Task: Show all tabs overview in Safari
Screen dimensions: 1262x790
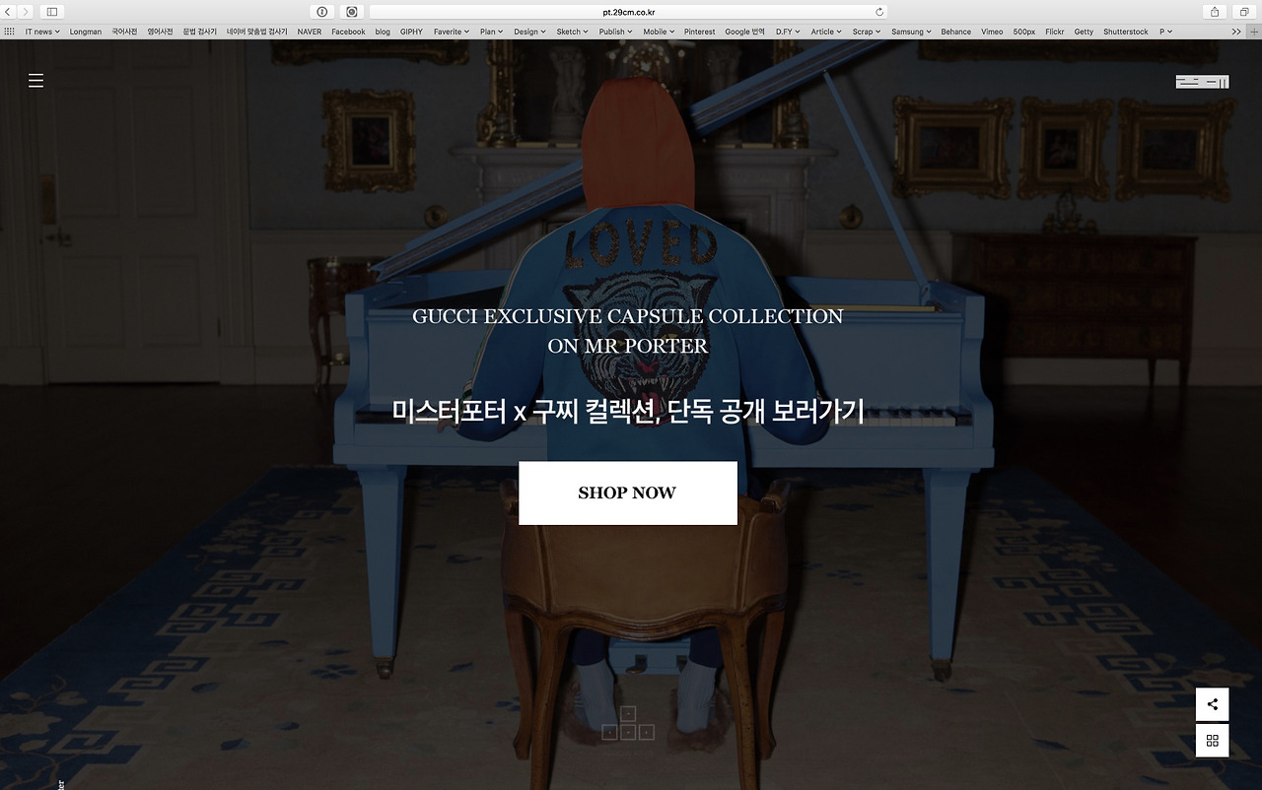Action: (x=1244, y=12)
